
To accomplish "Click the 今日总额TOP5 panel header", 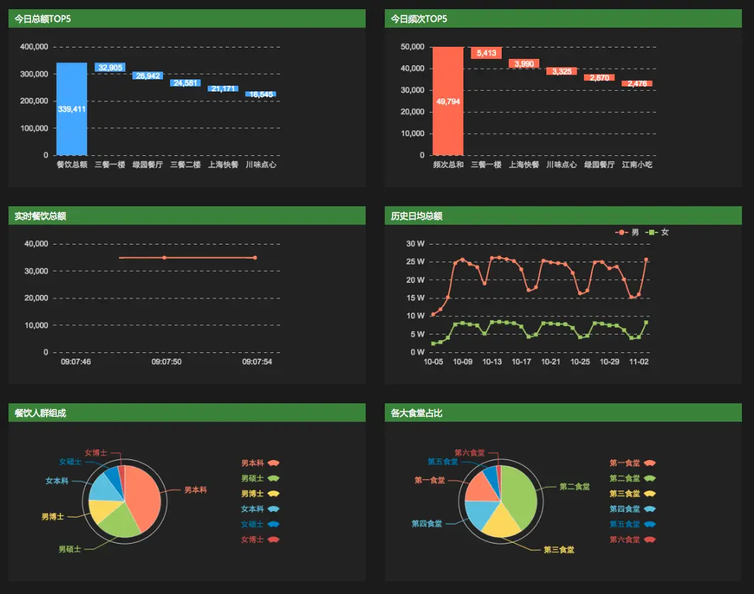I will pos(187,18).
